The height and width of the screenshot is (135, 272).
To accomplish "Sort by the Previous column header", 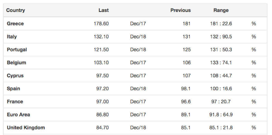I will pyautogui.click(x=180, y=10).
